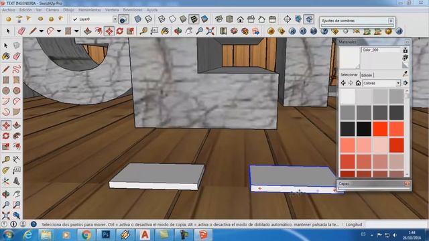The image size is (429, 241).
Task: Pick the white color swatch in Colores
Action: click(347, 96)
